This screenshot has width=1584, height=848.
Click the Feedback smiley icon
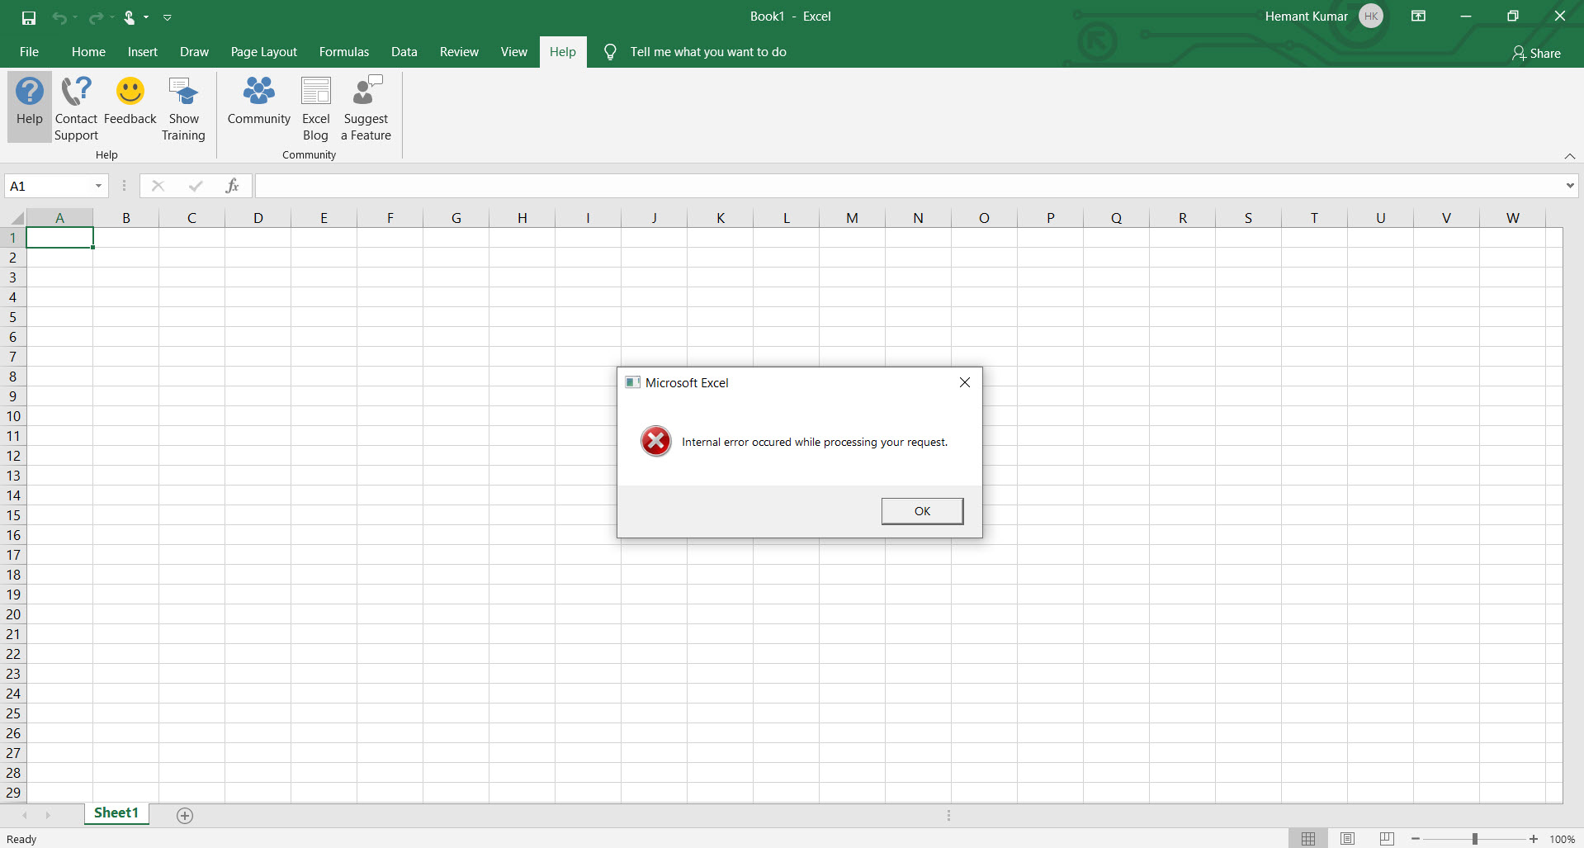(x=130, y=91)
